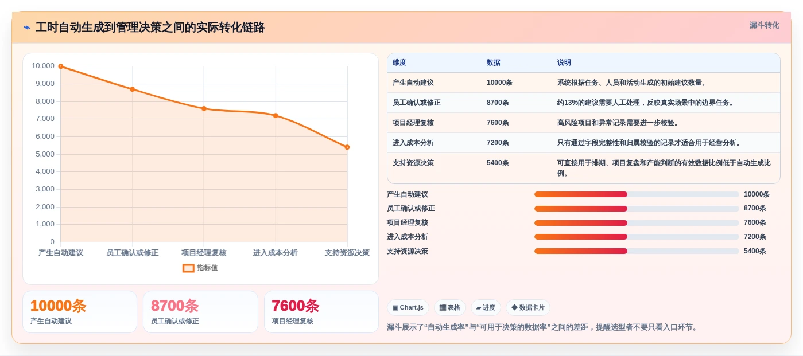
Task: Toggle the 指标值 legend item
Action: click(200, 268)
